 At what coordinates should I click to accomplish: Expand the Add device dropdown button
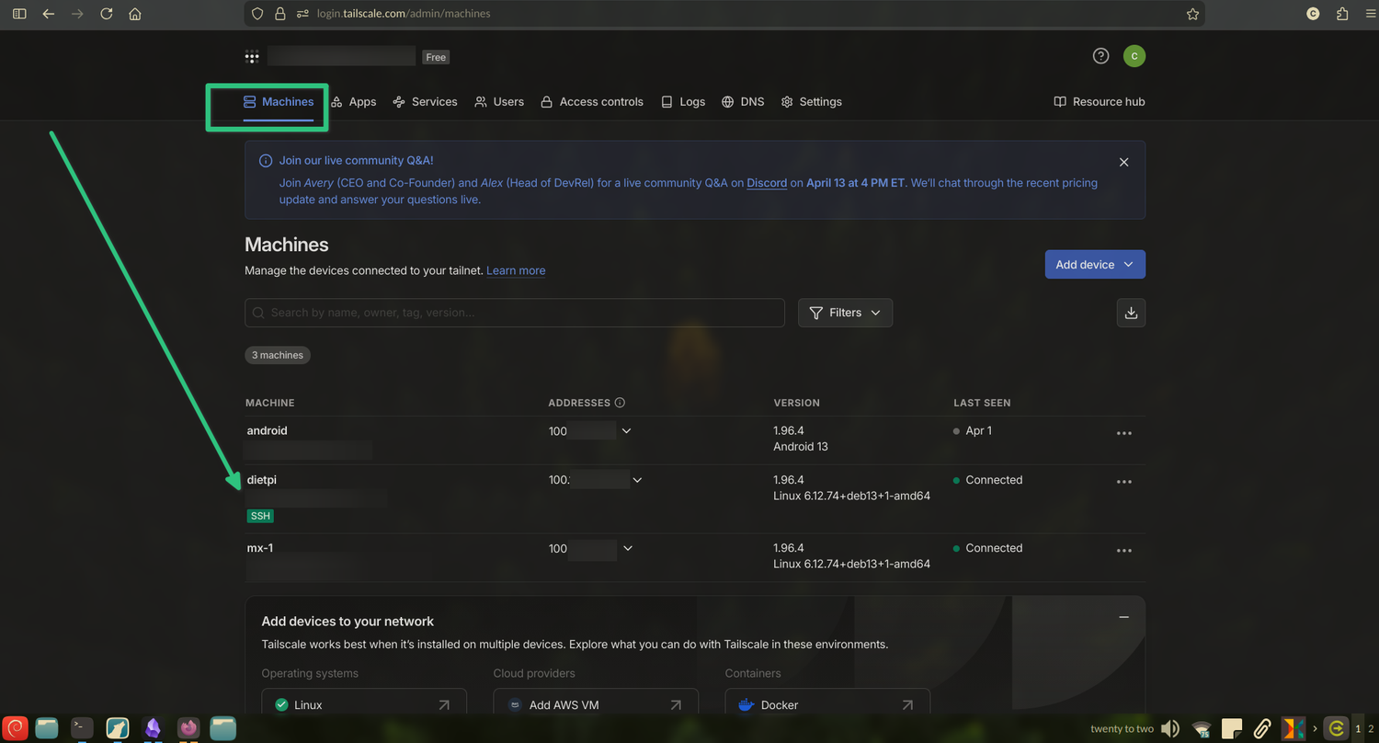click(x=1095, y=265)
